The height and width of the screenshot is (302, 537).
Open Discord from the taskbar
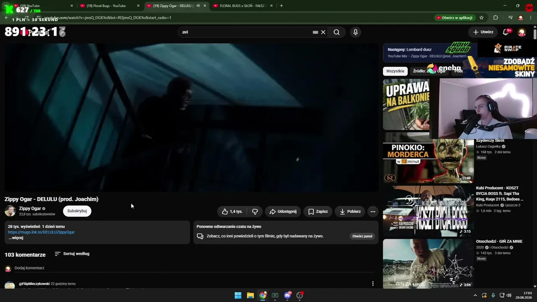[x=287, y=295]
